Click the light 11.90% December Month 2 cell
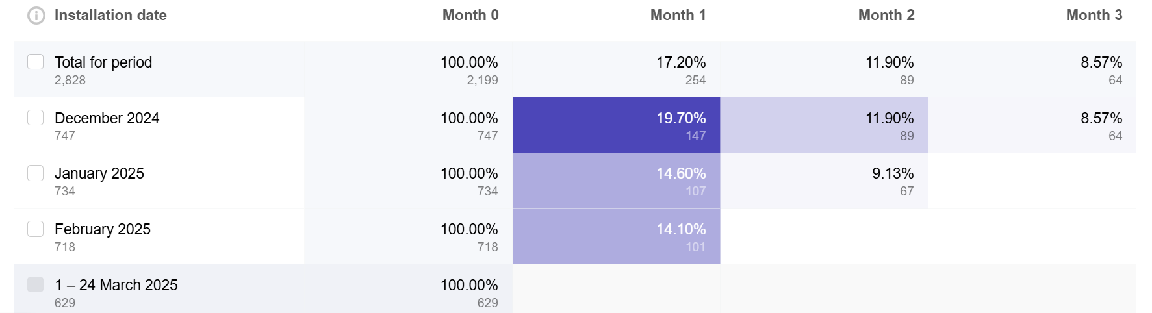 [824, 125]
